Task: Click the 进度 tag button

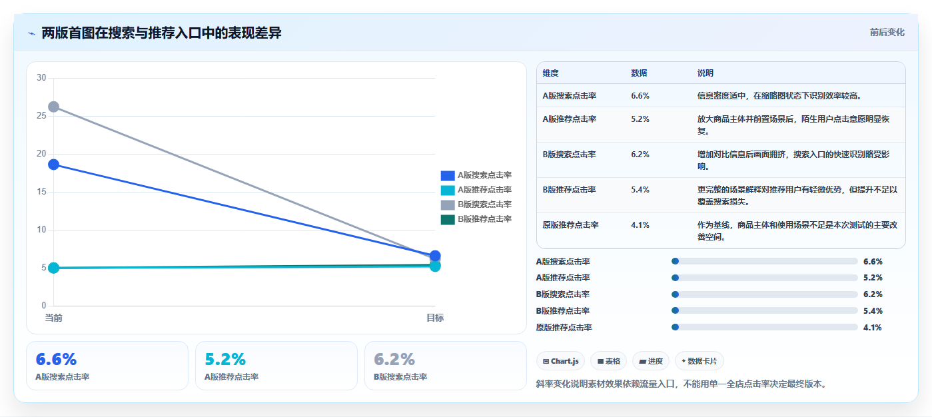Action: click(x=652, y=361)
